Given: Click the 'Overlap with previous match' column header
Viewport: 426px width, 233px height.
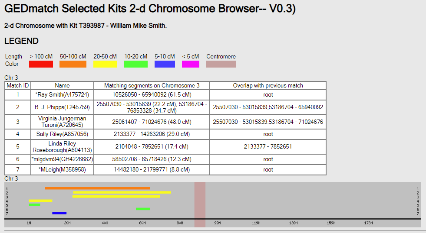Looking at the screenshot, I should coord(268,86).
